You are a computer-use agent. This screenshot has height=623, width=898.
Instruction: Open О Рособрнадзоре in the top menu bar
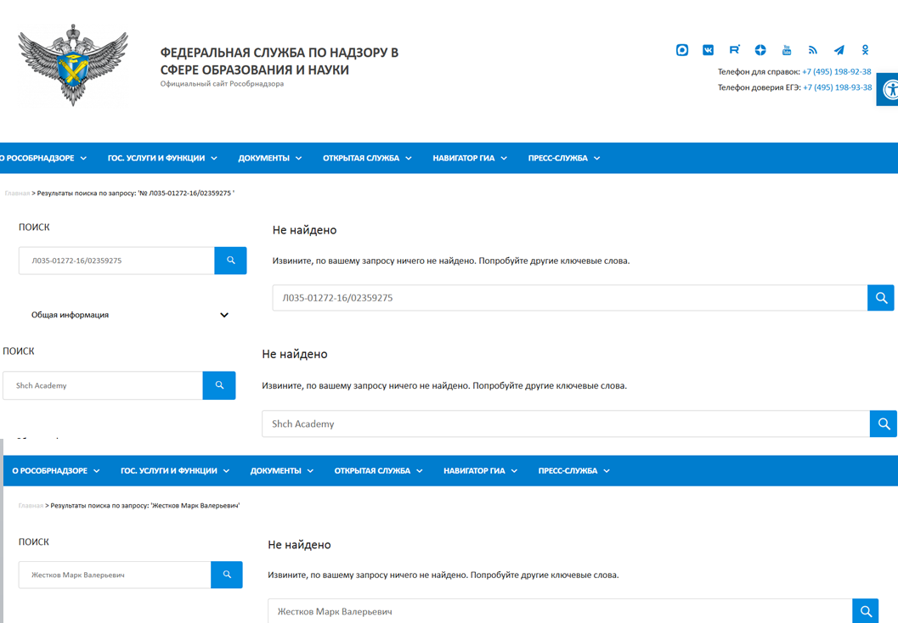click(37, 158)
